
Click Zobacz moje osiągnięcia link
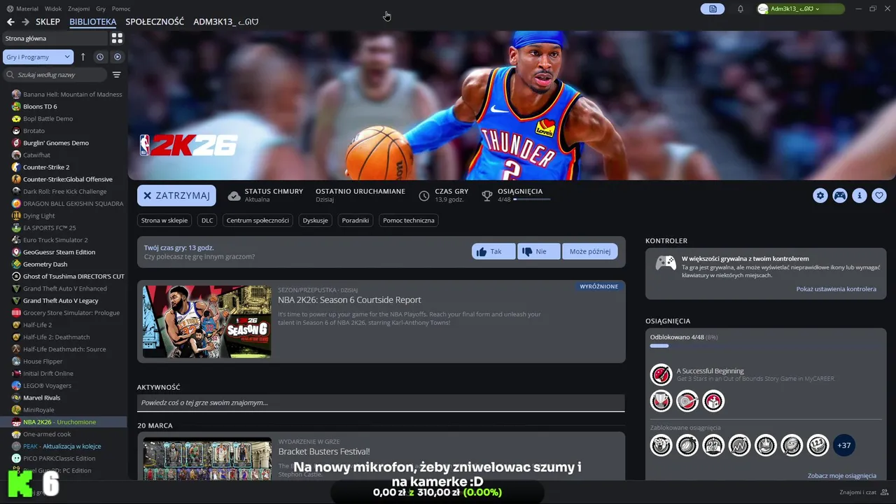coord(841,476)
